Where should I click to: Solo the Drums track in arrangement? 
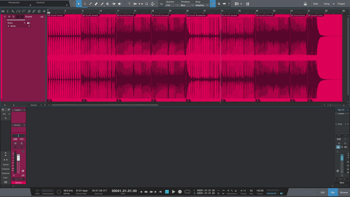(13, 17)
